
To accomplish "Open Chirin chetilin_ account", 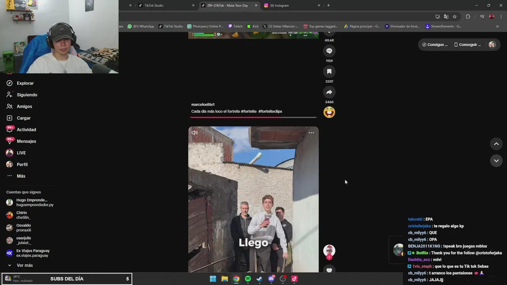I will click(18, 215).
